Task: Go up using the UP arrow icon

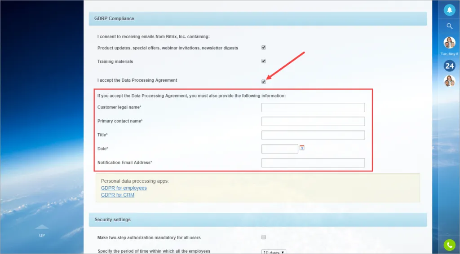Action: 42,231
